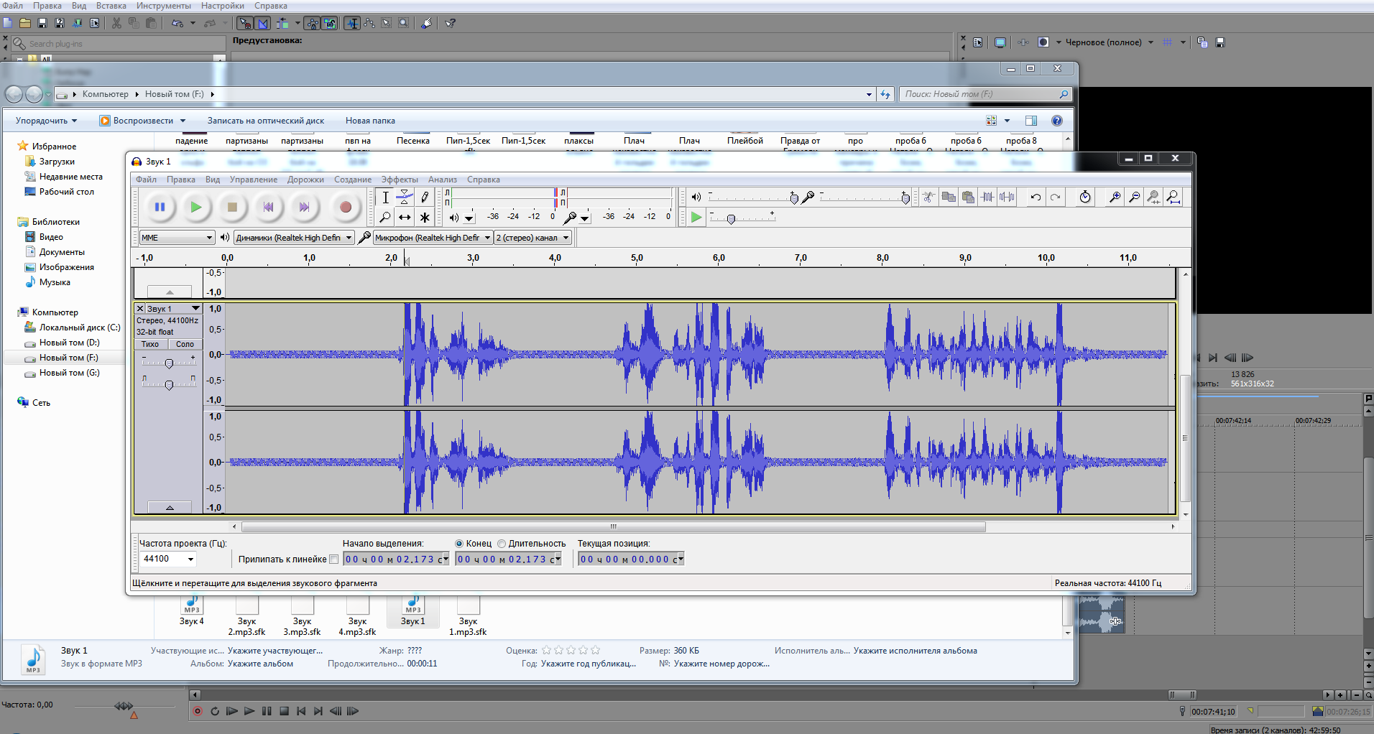Screen dimensions: 1374x734
Task: Open the Микрофон input device dropdown
Action: click(433, 238)
